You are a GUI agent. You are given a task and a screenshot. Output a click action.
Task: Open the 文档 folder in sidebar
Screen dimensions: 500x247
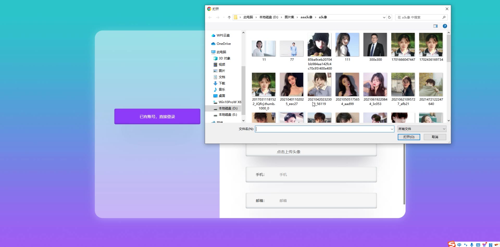point(219,77)
